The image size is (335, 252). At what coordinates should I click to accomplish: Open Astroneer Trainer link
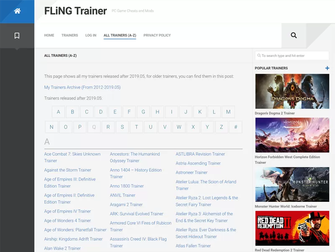191,172
